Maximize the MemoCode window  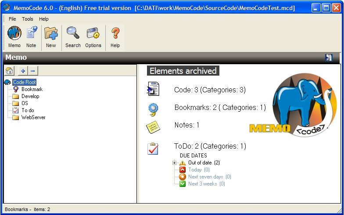326,8
